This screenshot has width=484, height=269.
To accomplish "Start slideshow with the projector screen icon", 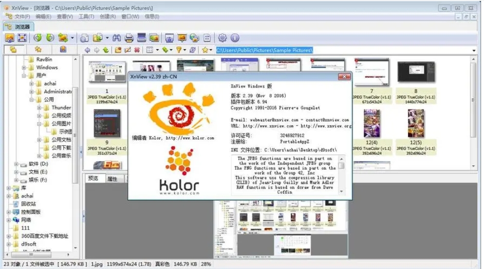I will pyautogui.click(x=182, y=38).
